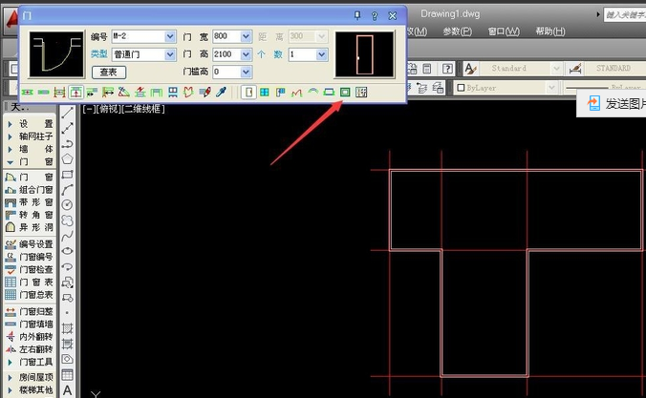Open the 类型 dropdown showing 普通门
646x398 pixels.
(170, 54)
